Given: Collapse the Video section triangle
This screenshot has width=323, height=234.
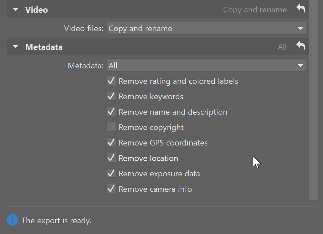Looking at the screenshot, I should (15, 9).
